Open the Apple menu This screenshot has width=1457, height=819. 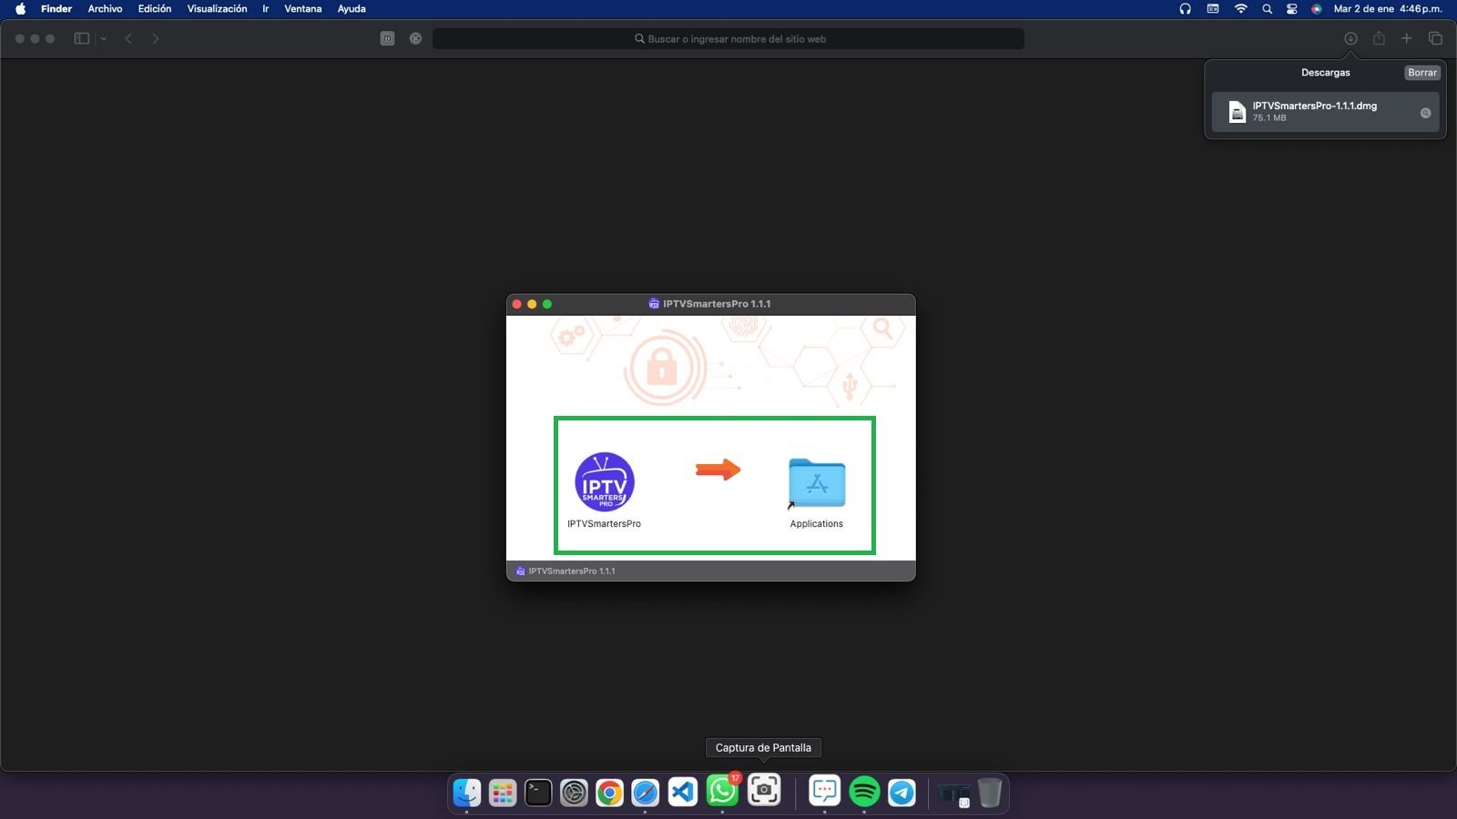(20, 9)
